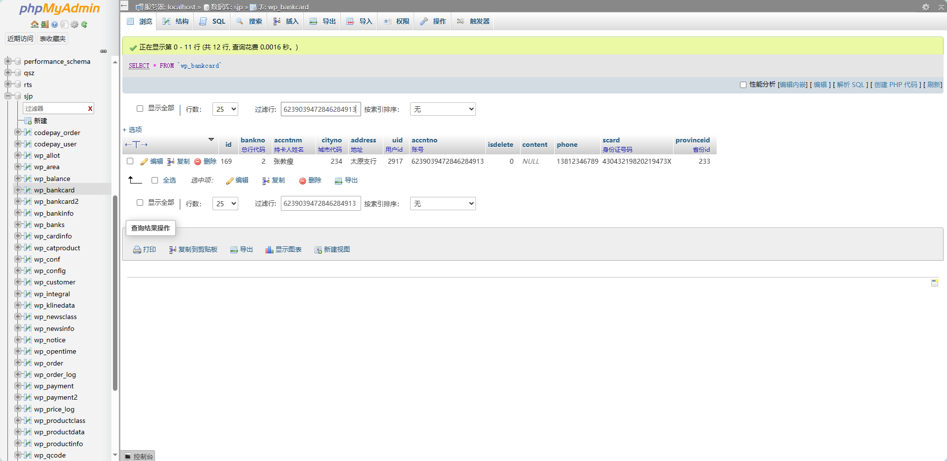Open the top 按索引排序 sort dropdown
This screenshot has height=461, width=947.
pyautogui.click(x=442, y=109)
